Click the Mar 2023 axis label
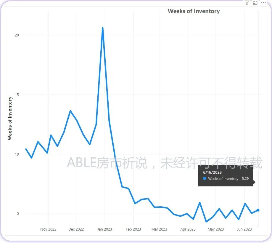 pos(159,229)
